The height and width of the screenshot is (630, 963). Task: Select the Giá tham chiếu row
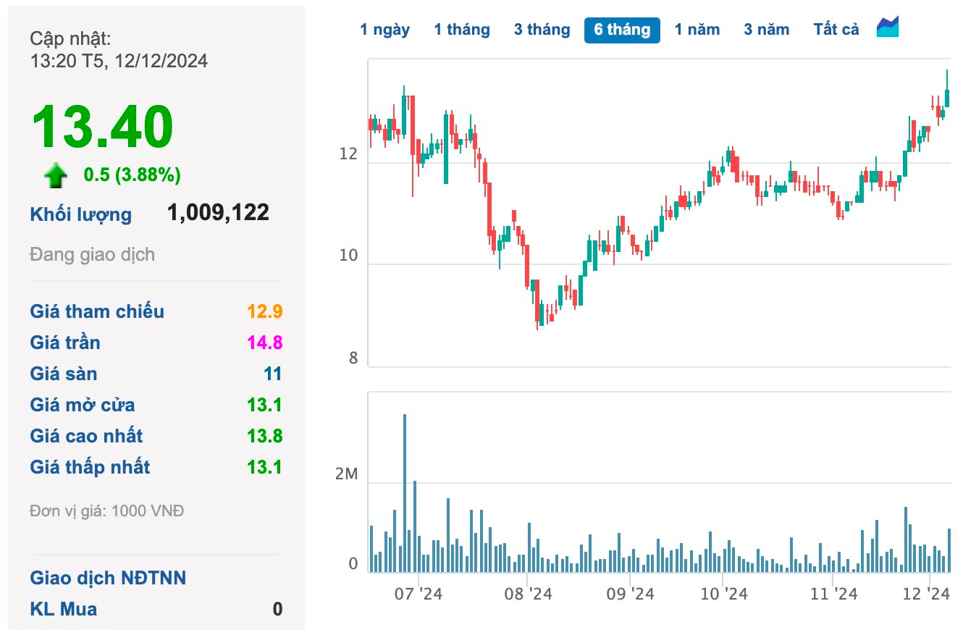[x=97, y=311]
